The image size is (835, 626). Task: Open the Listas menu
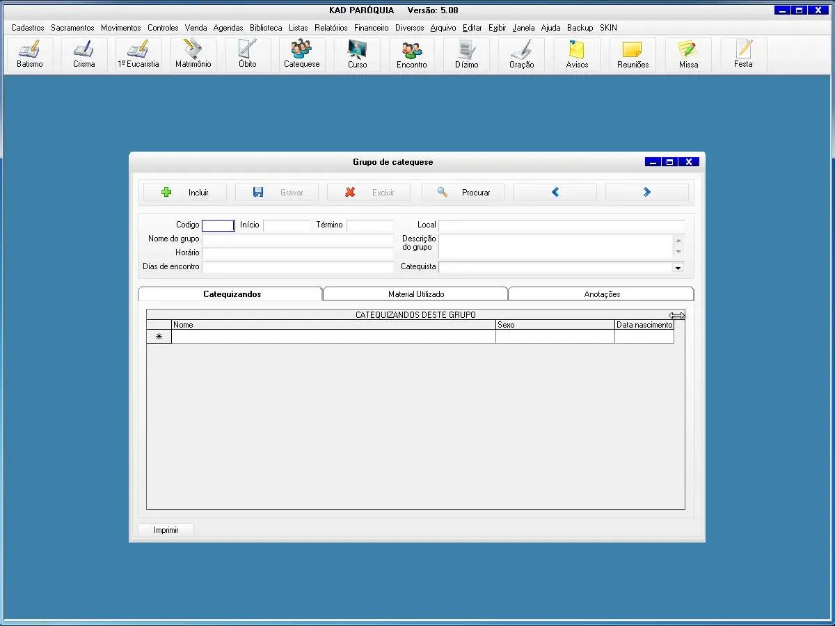[x=299, y=28]
